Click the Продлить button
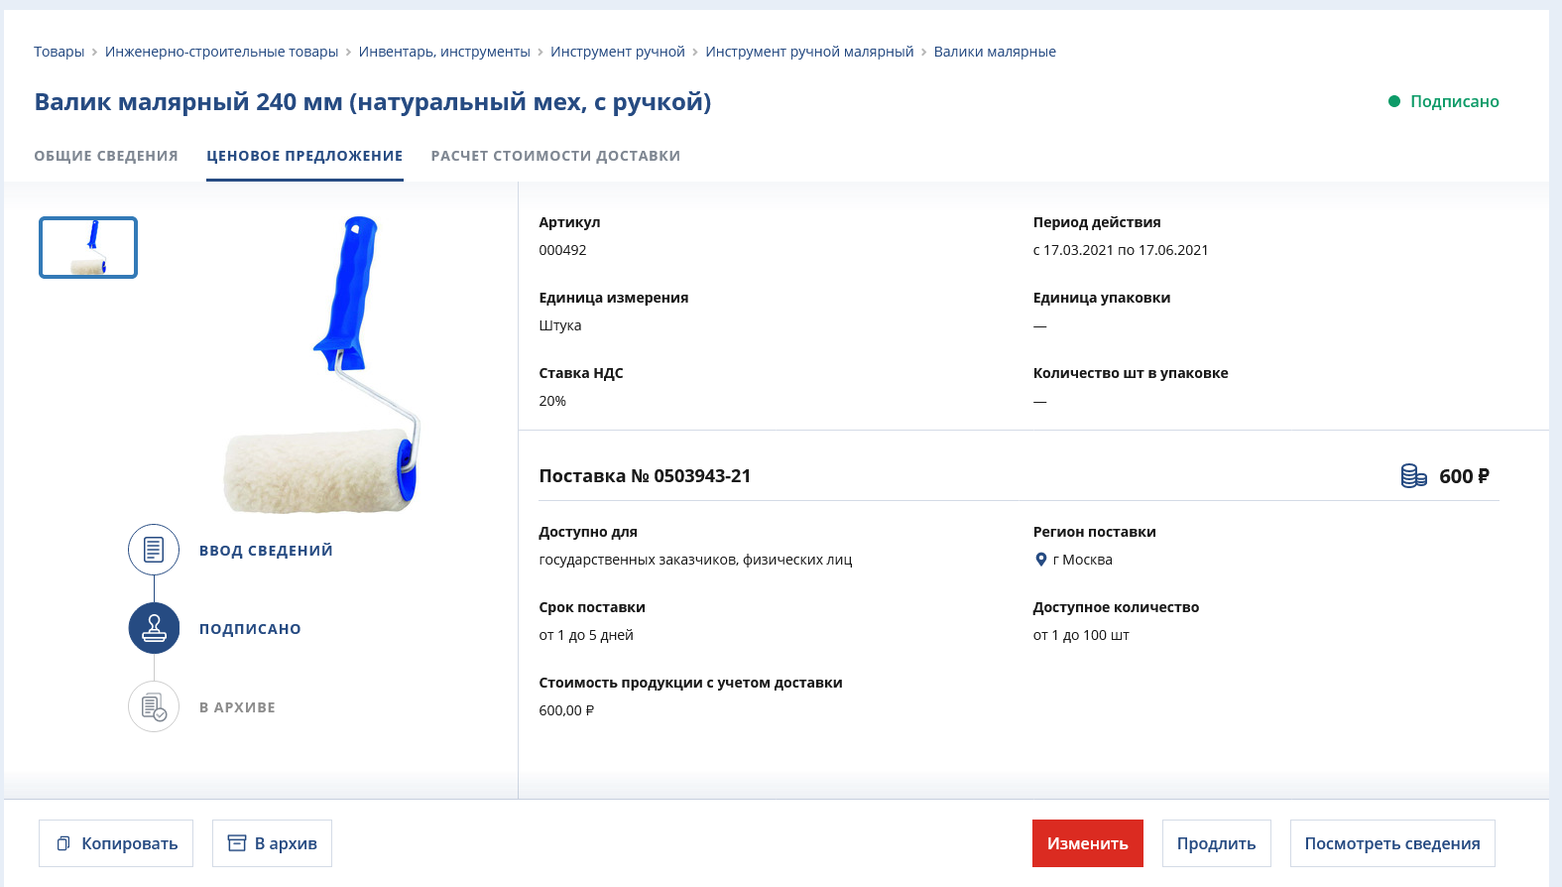Viewport: 1562px width, 887px height. point(1217,843)
